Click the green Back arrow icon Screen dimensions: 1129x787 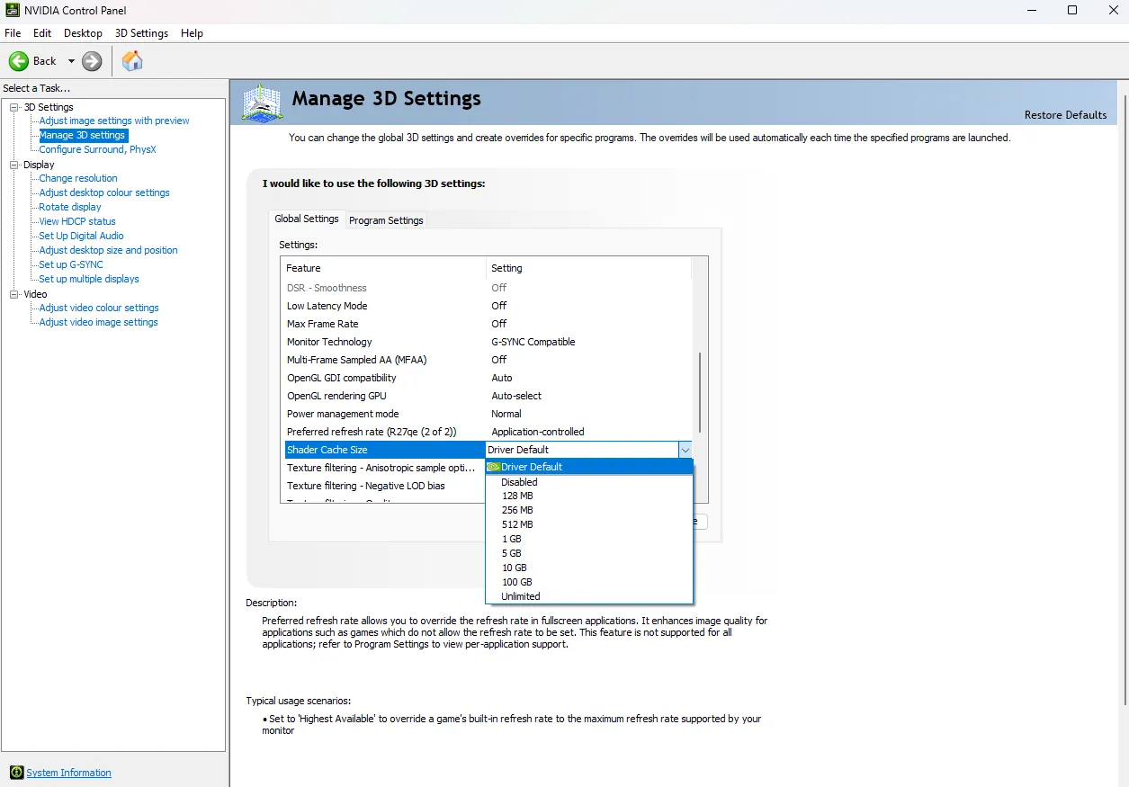[x=18, y=61]
